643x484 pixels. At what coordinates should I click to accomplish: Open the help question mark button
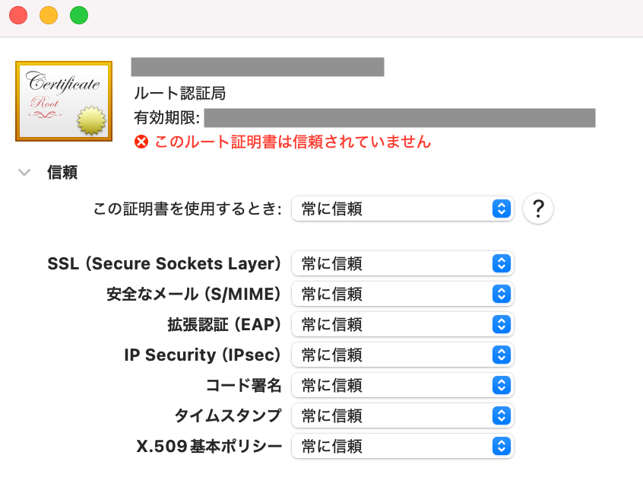click(537, 209)
